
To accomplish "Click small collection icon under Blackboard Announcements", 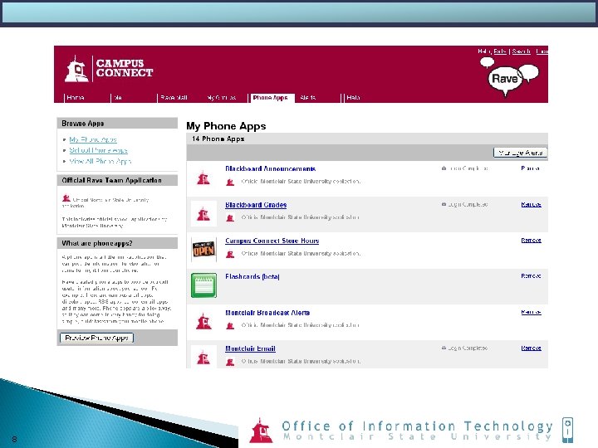I will click(230, 182).
